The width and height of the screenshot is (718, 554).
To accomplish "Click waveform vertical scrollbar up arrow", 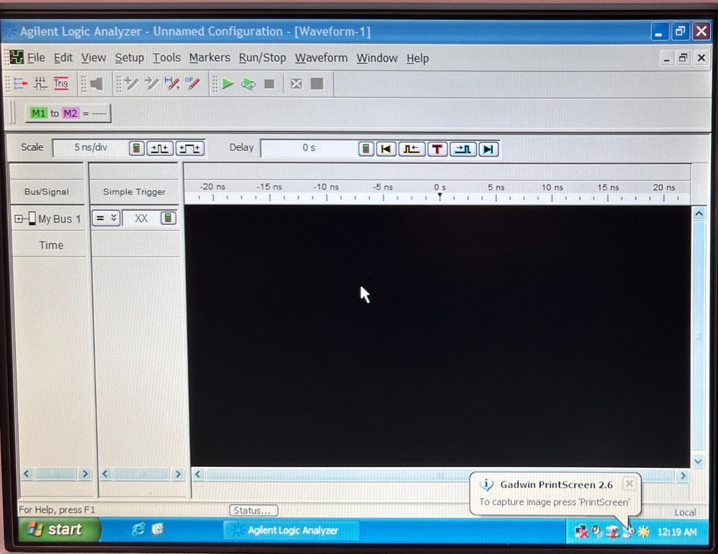I will tap(699, 213).
